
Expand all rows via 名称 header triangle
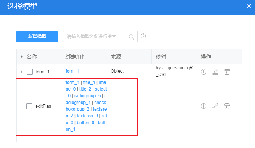(21, 57)
